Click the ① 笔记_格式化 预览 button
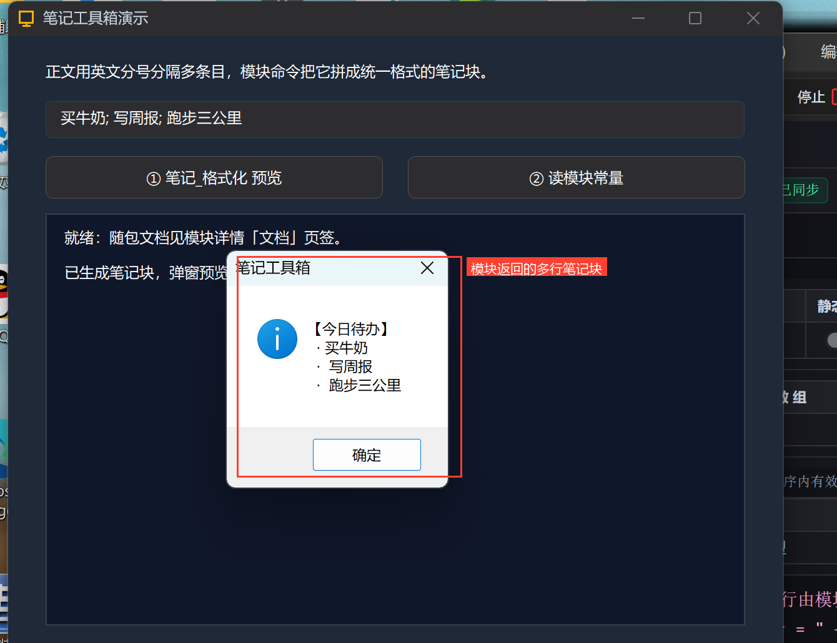 click(x=214, y=178)
